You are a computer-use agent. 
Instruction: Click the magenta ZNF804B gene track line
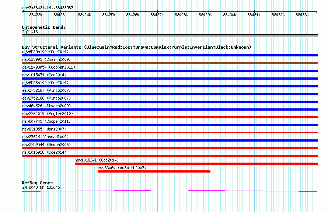pyautogui.click(x=170, y=191)
